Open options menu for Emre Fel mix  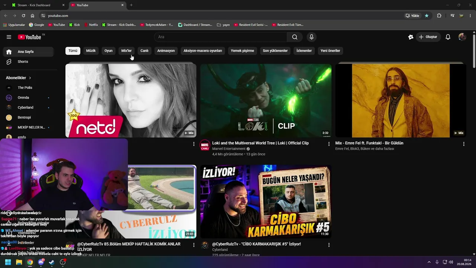[x=464, y=144]
